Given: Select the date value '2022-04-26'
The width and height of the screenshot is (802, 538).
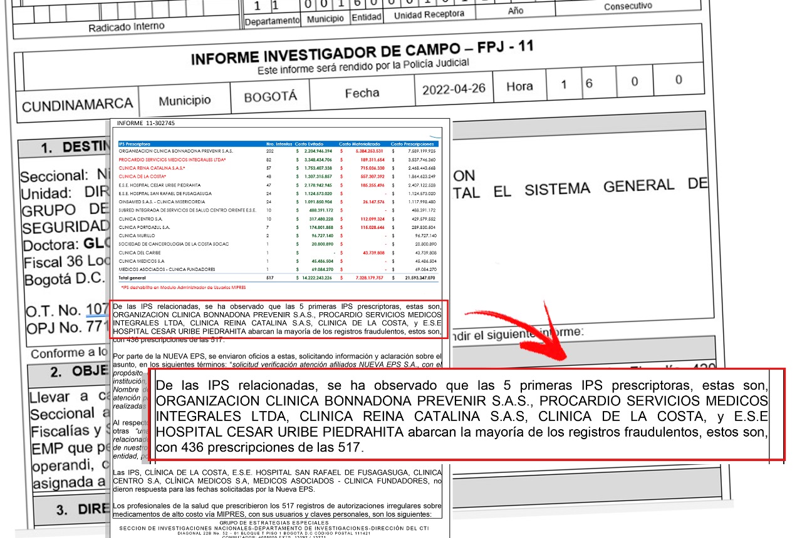Looking at the screenshot, I should pyautogui.click(x=454, y=89).
